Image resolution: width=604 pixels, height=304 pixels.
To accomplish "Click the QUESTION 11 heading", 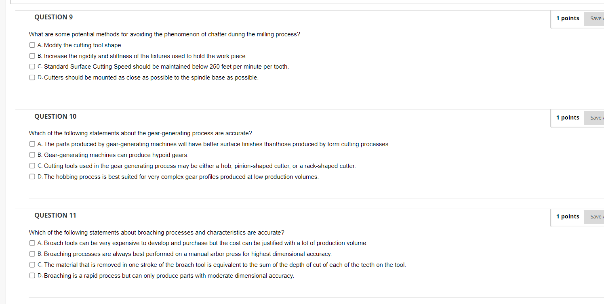I will pos(55,215).
